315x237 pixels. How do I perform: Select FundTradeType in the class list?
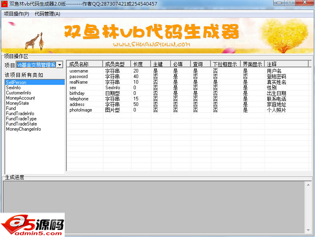tap(35, 119)
